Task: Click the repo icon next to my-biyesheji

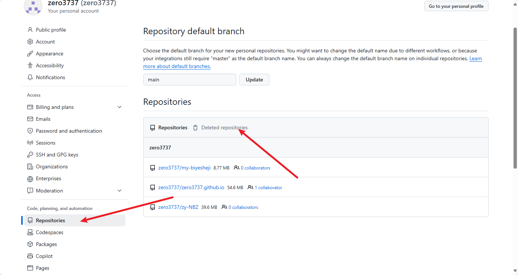Action: (153, 168)
